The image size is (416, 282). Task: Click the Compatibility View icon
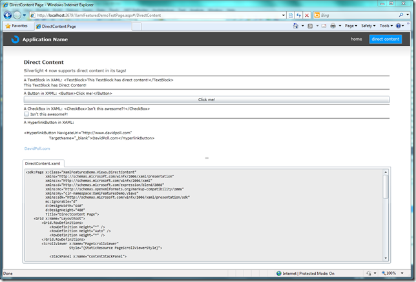[291, 15]
